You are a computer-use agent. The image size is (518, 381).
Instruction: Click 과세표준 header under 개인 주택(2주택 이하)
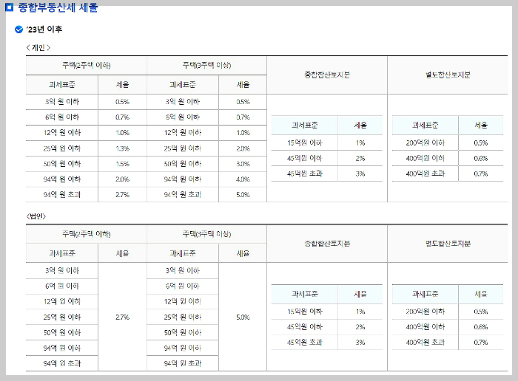click(x=62, y=85)
